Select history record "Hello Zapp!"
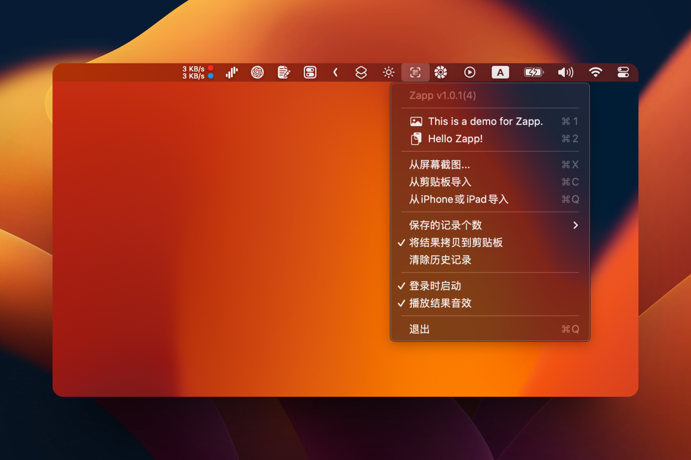691x460 pixels. pos(455,139)
